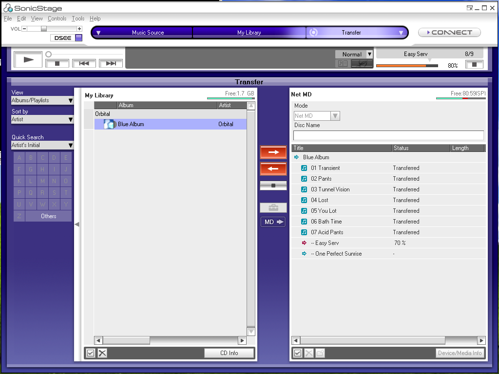Viewport: 499px width, 374px height.
Task: Open the Edit menu
Action: coord(21,19)
